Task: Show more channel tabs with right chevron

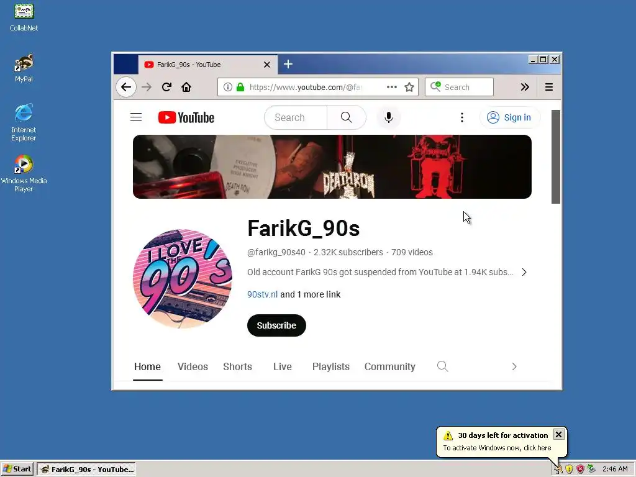Action: click(514, 366)
